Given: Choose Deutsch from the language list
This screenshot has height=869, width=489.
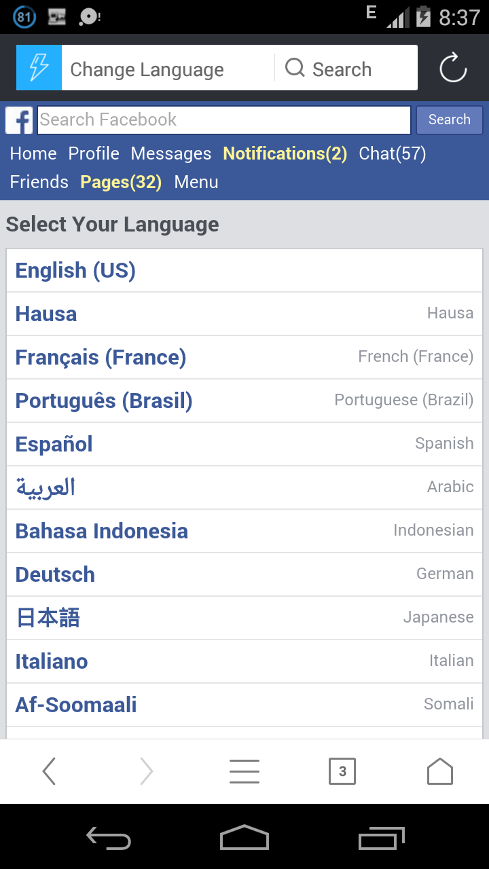Looking at the screenshot, I should [55, 574].
